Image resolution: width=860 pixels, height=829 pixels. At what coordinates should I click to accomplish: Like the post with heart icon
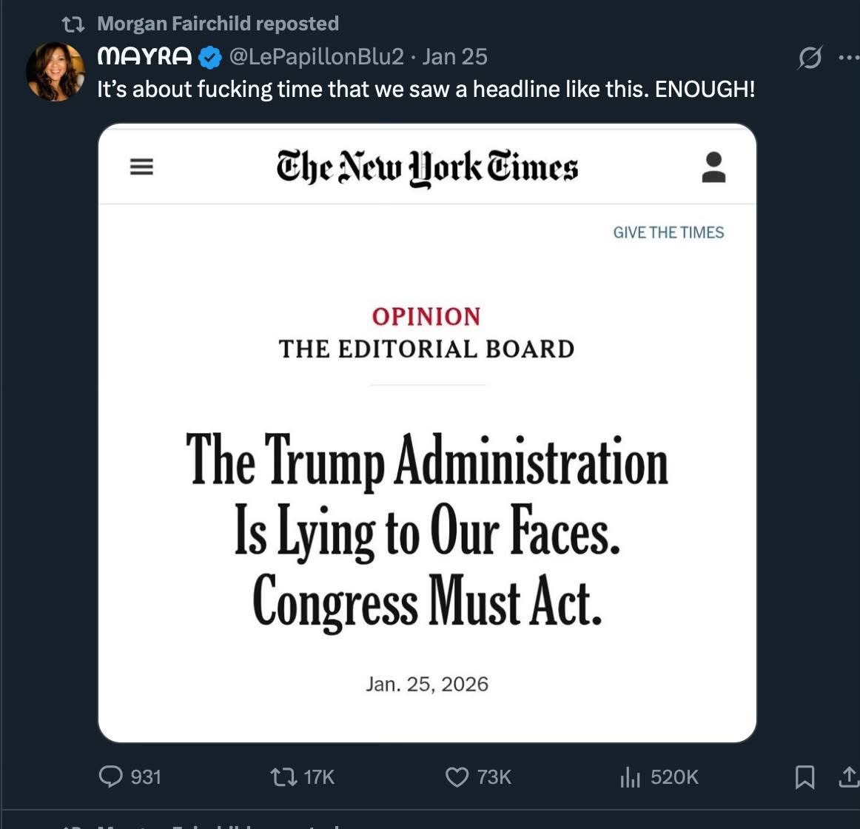click(457, 776)
